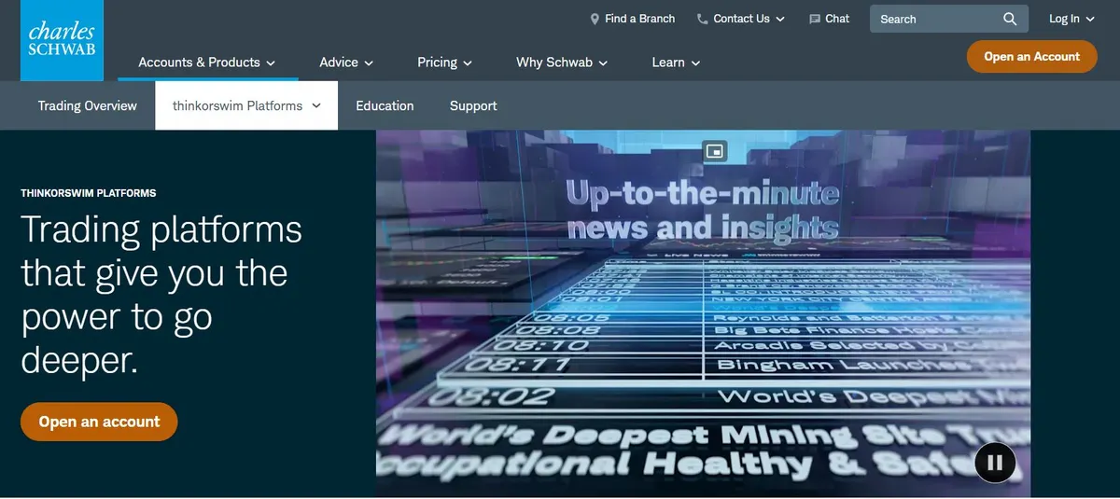
Task: Pause the hero video
Action: [x=995, y=462]
